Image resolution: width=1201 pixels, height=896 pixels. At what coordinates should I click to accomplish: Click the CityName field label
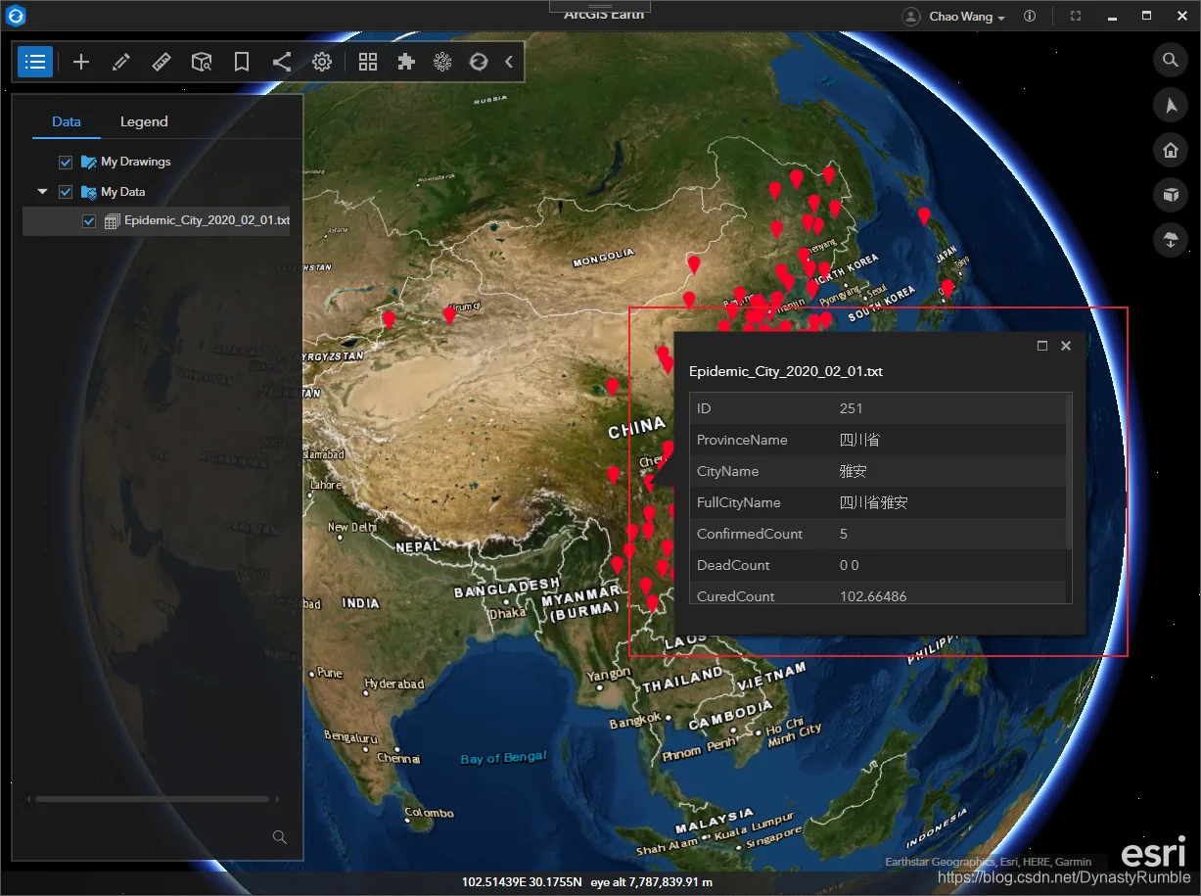pos(727,471)
